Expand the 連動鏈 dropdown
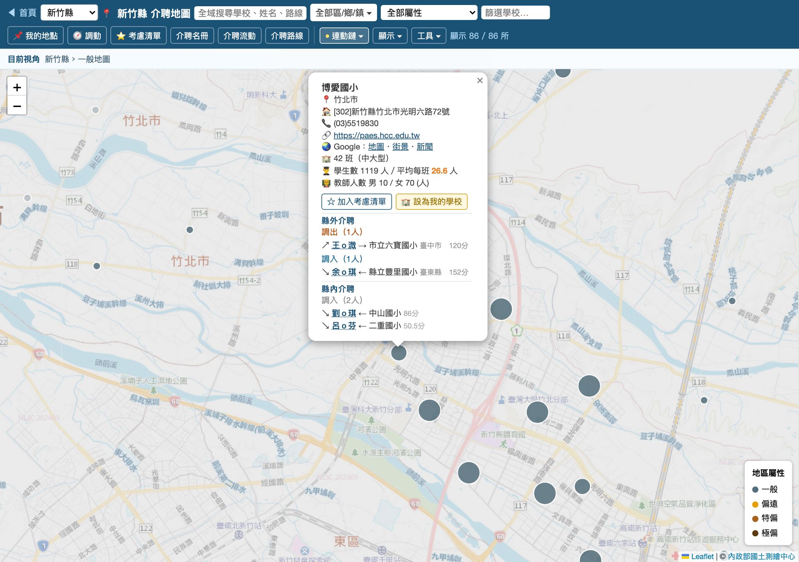The height and width of the screenshot is (562, 799). 344,36
